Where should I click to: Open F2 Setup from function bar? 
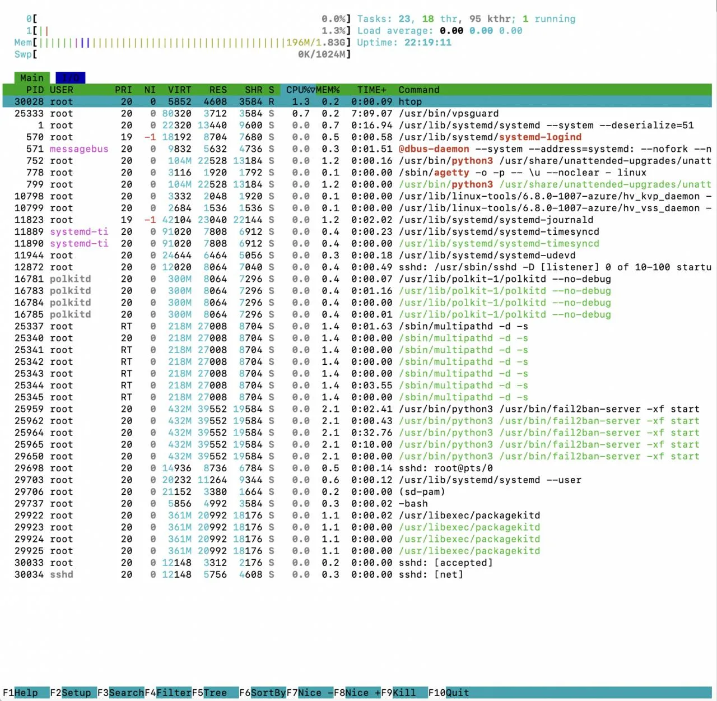point(73,693)
